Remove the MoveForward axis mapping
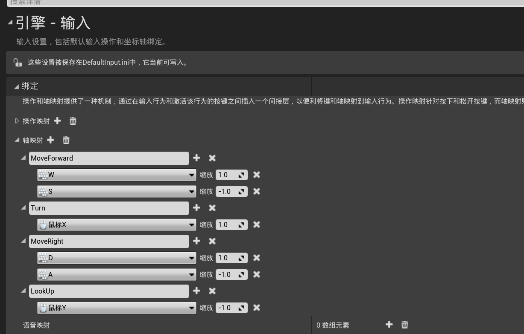The height and width of the screenshot is (334, 524). click(212, 158)
